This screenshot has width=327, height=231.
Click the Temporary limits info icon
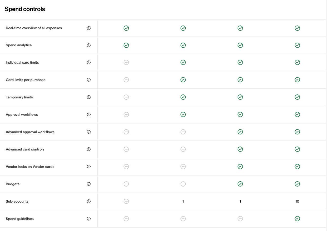pos(89,97)
